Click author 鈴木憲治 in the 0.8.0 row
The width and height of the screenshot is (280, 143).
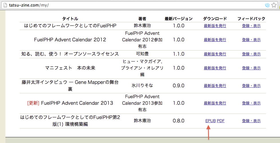pos(142,121)
